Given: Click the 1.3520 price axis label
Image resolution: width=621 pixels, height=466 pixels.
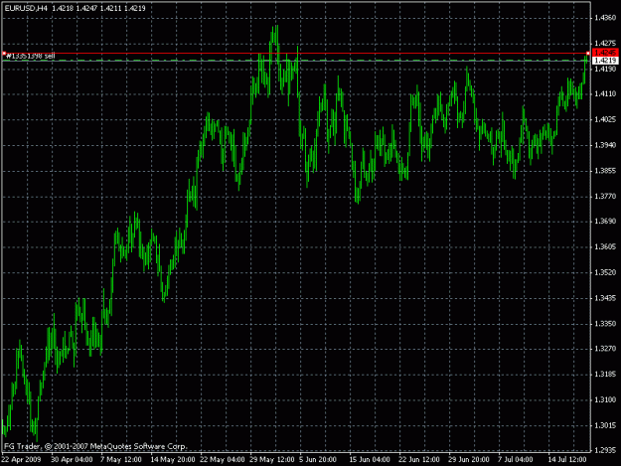Looking at the screenshot, I should pos(605,273).
